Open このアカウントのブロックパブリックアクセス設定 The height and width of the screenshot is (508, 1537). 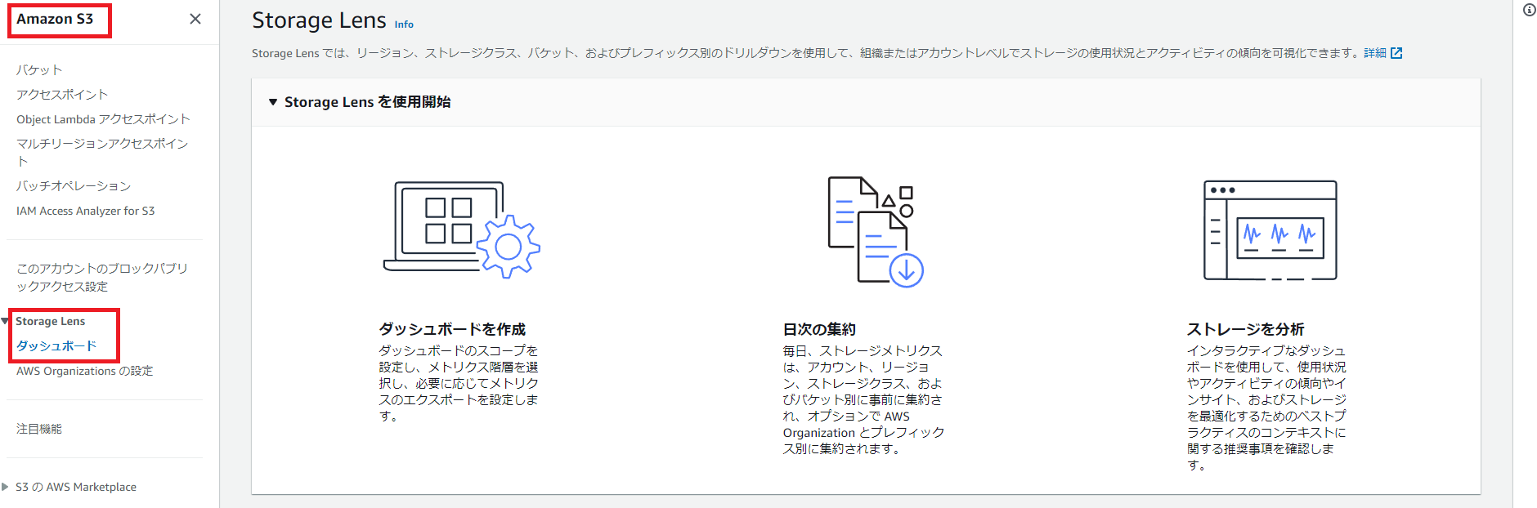[102, 277]
